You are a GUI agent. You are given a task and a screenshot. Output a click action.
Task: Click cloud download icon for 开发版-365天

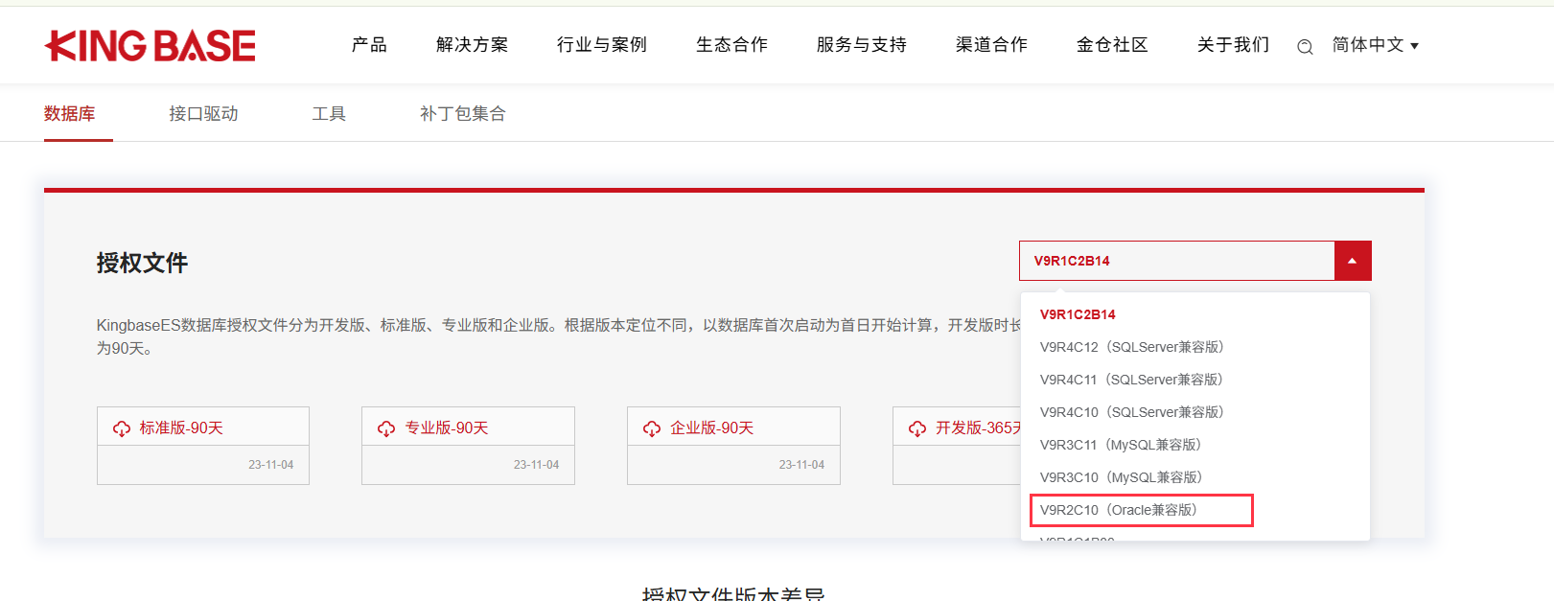(917, 428)
